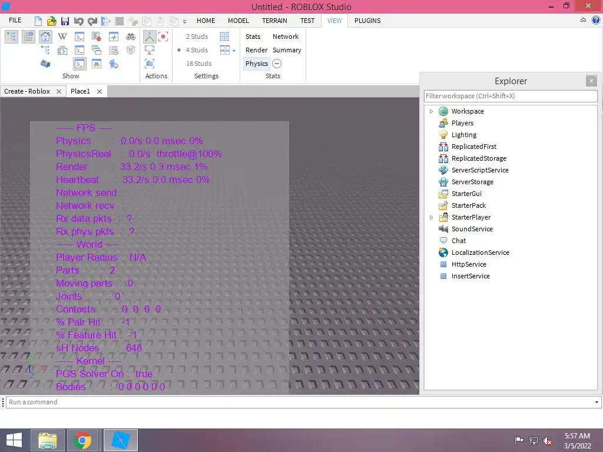Screen dimensions: 603x452
Task: Open the blue Toolbox icon
Action: click(x=45, y=64)
